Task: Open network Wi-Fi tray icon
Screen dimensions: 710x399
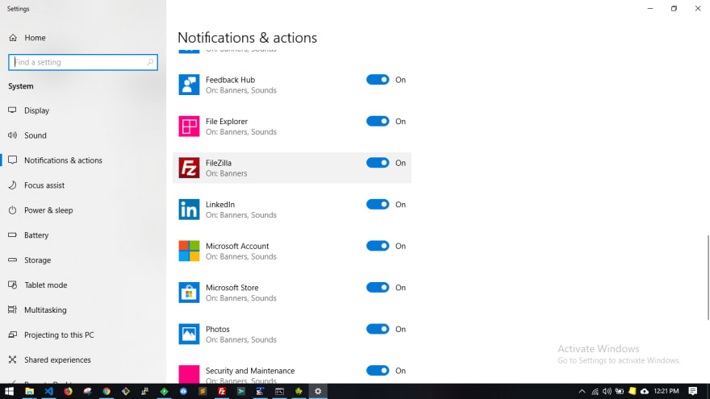Action: coord(595,391)
